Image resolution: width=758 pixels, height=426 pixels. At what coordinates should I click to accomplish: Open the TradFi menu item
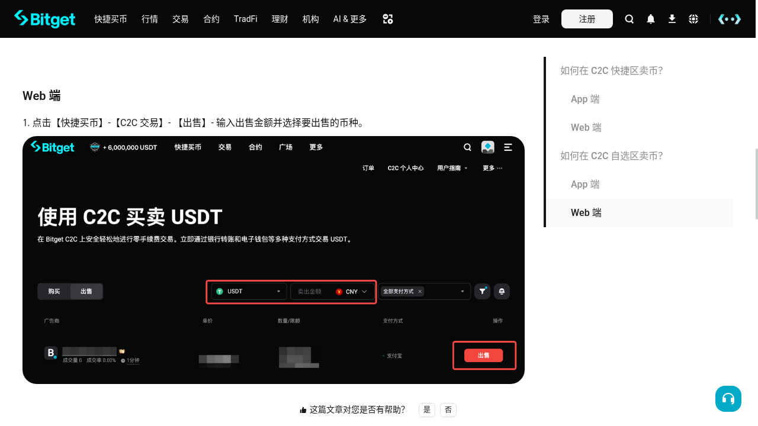tap(246, 19)
